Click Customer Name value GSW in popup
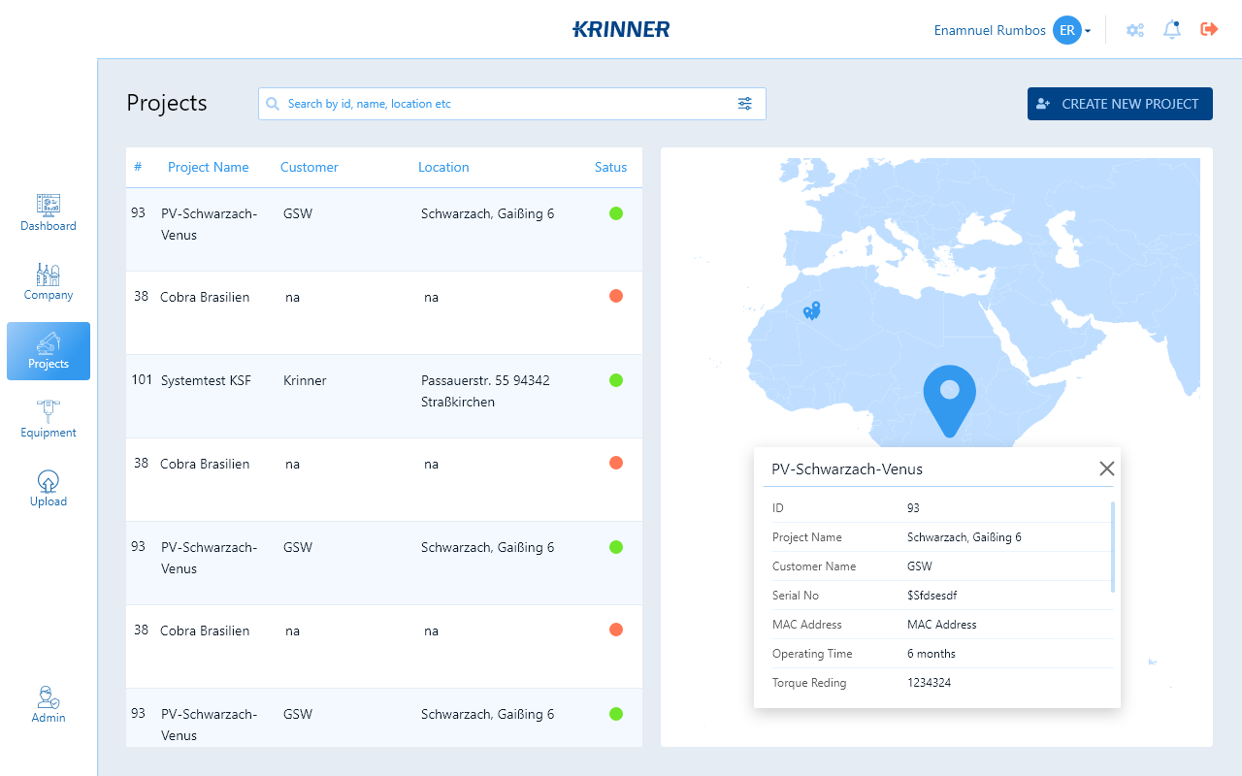Screen dimensions: 1242x776 920,566
